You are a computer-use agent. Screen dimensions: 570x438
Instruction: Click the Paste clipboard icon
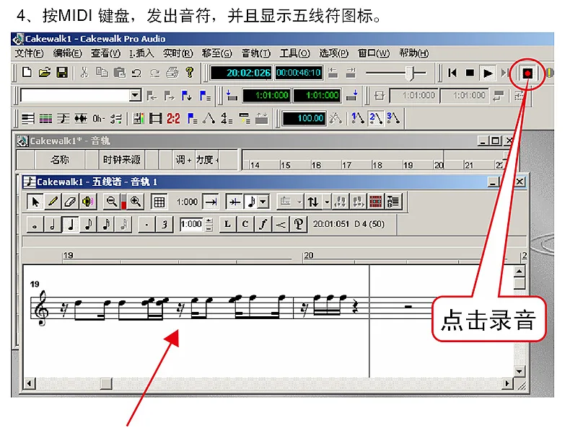pyautogui.click(x=119, y=73)
